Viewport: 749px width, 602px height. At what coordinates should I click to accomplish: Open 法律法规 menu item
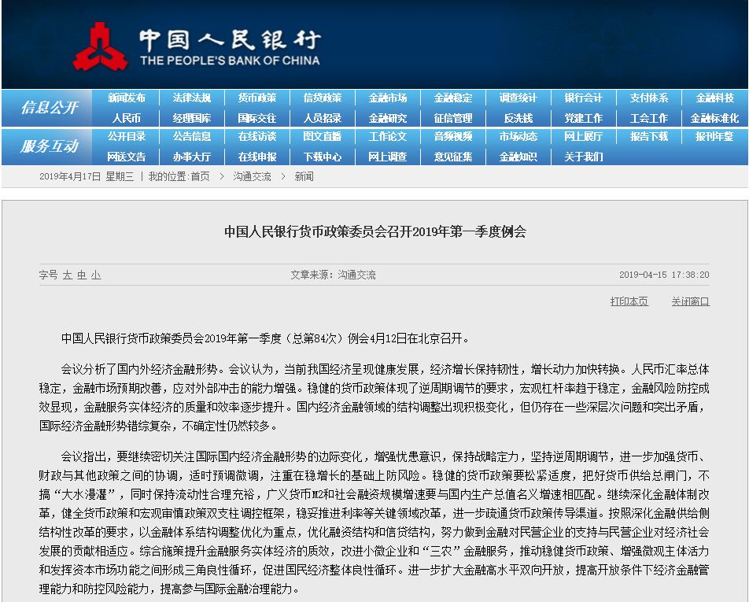191,98
